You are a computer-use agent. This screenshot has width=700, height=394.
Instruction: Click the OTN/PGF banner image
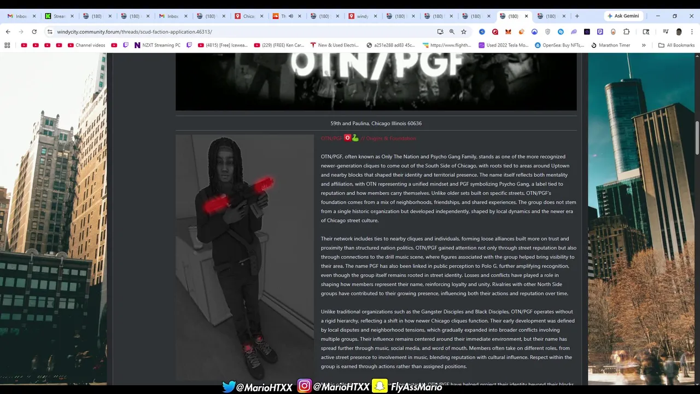point(376,82)
